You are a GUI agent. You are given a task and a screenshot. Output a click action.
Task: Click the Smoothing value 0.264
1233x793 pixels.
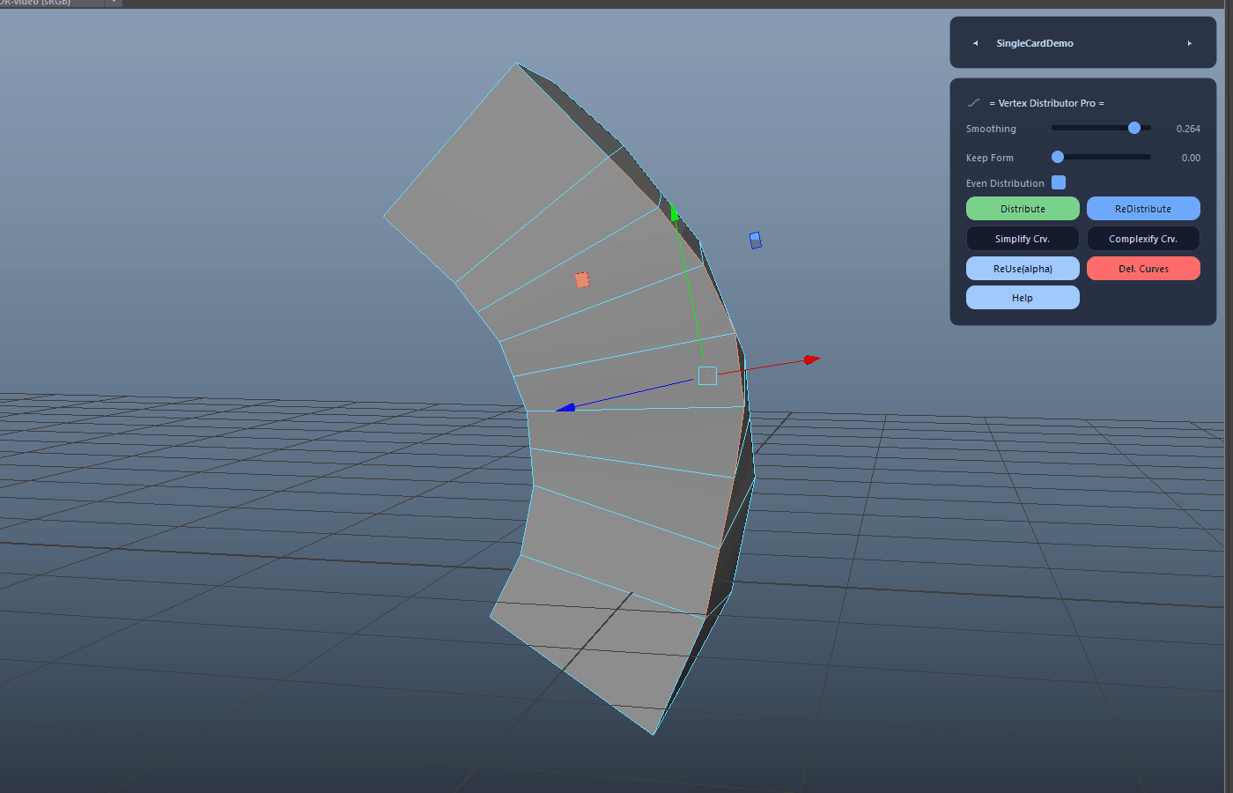[1188, 129]
